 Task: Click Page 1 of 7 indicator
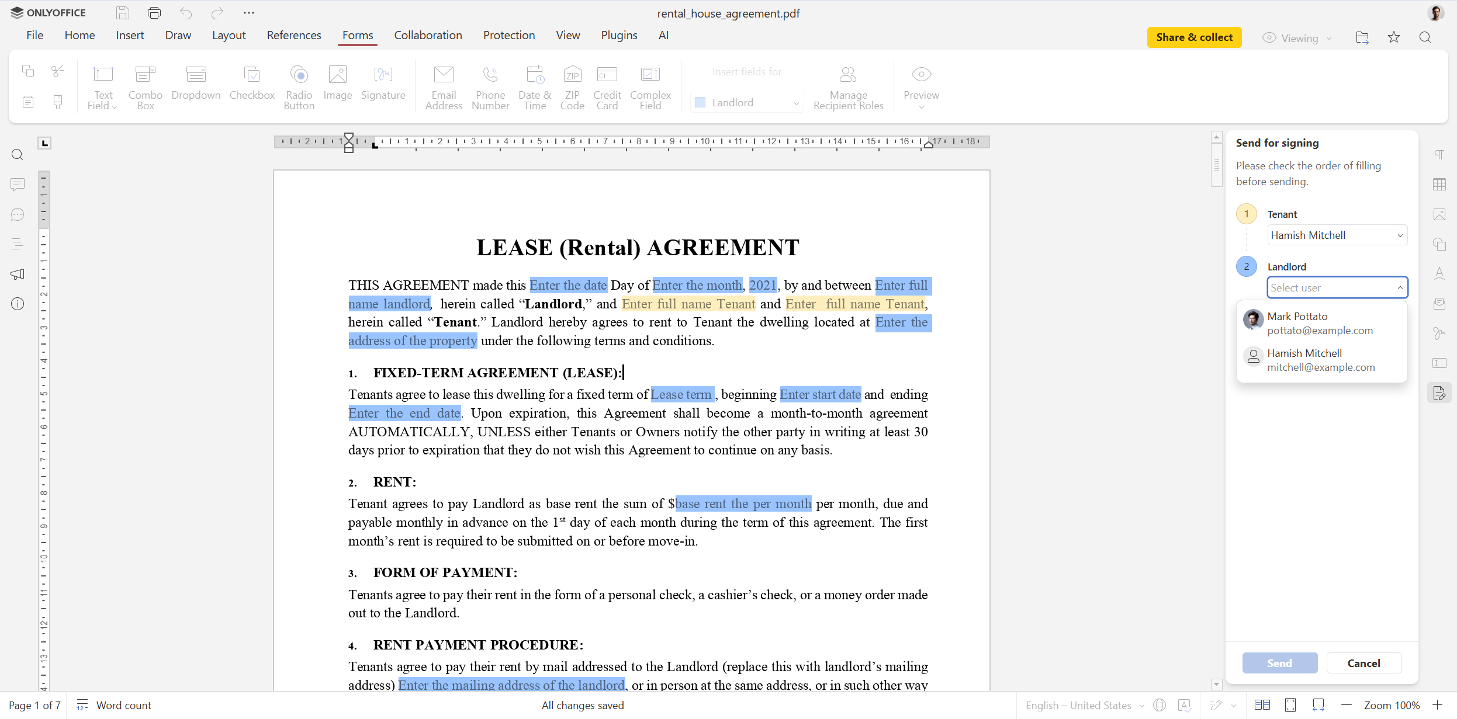(34, 706)
